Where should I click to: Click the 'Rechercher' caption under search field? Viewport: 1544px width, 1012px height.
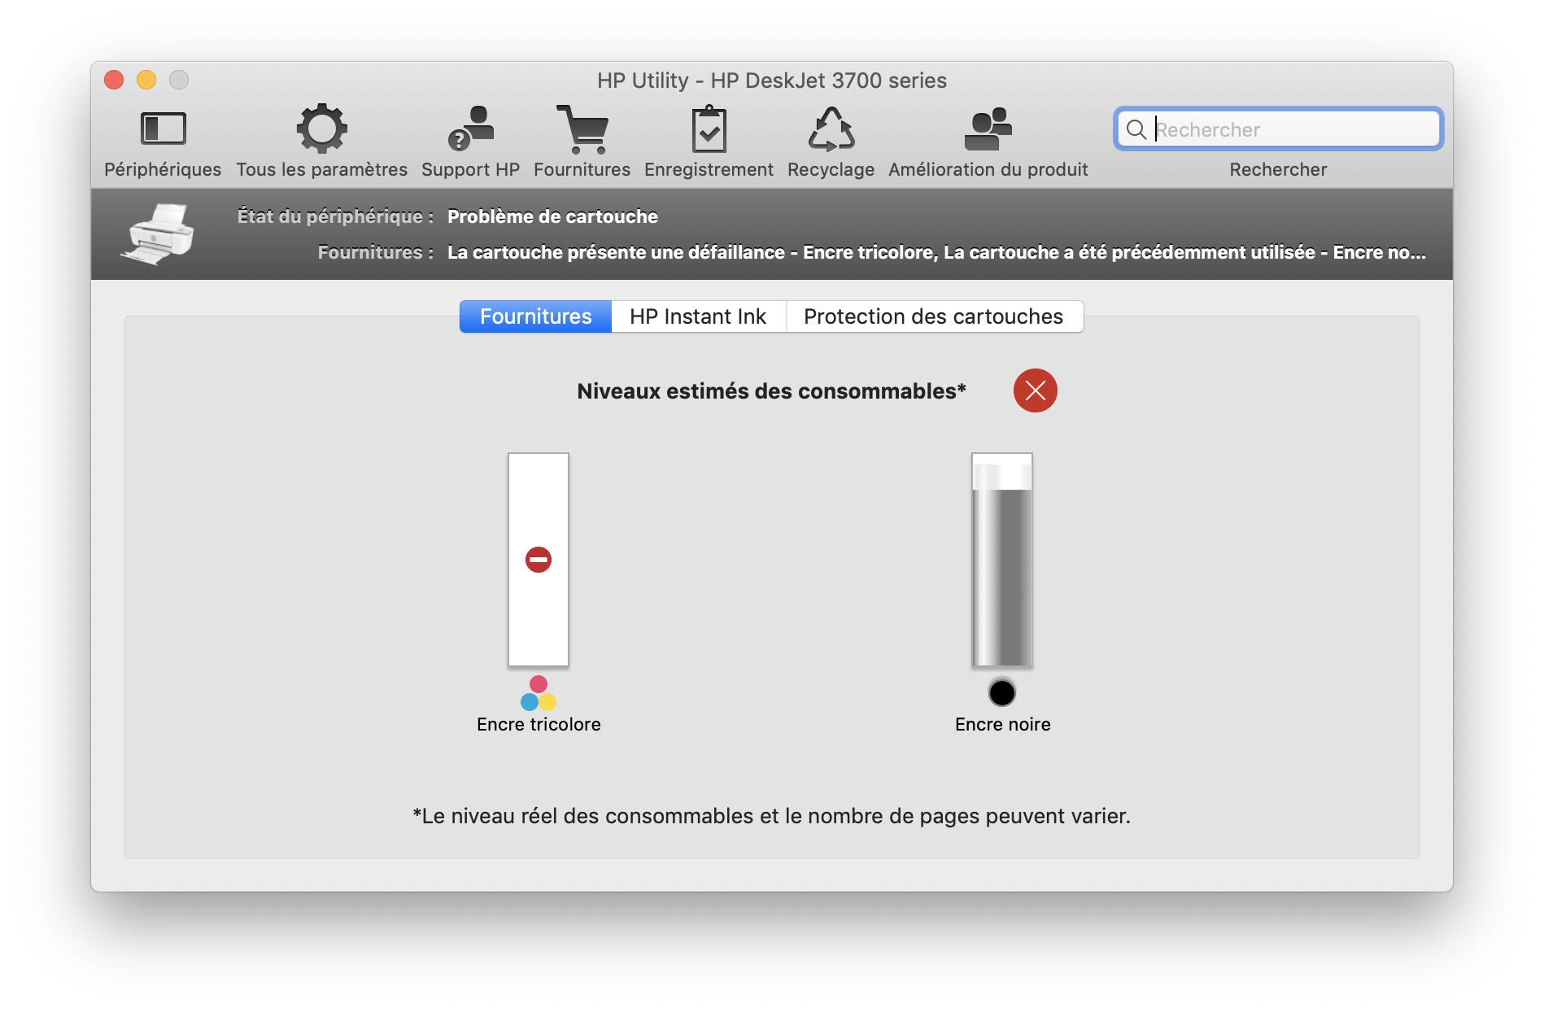1278,169
